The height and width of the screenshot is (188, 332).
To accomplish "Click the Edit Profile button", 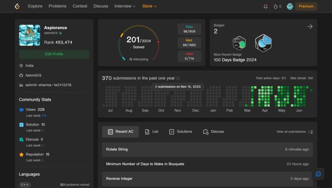I will coord(54,54).
